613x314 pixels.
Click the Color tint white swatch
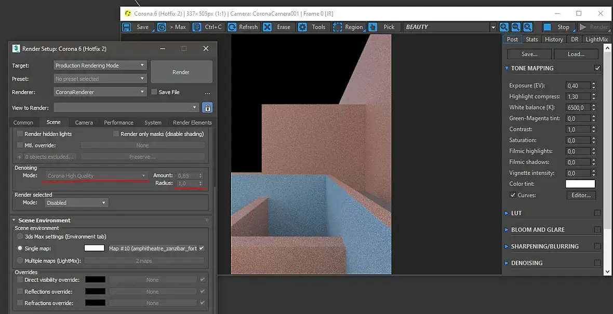click(x=580, y=184)
